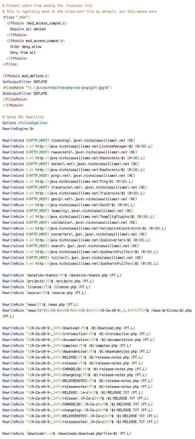This screenshot has height=439, width=195.
Task: Click the 'Deny from all' line
Action: 23,52
